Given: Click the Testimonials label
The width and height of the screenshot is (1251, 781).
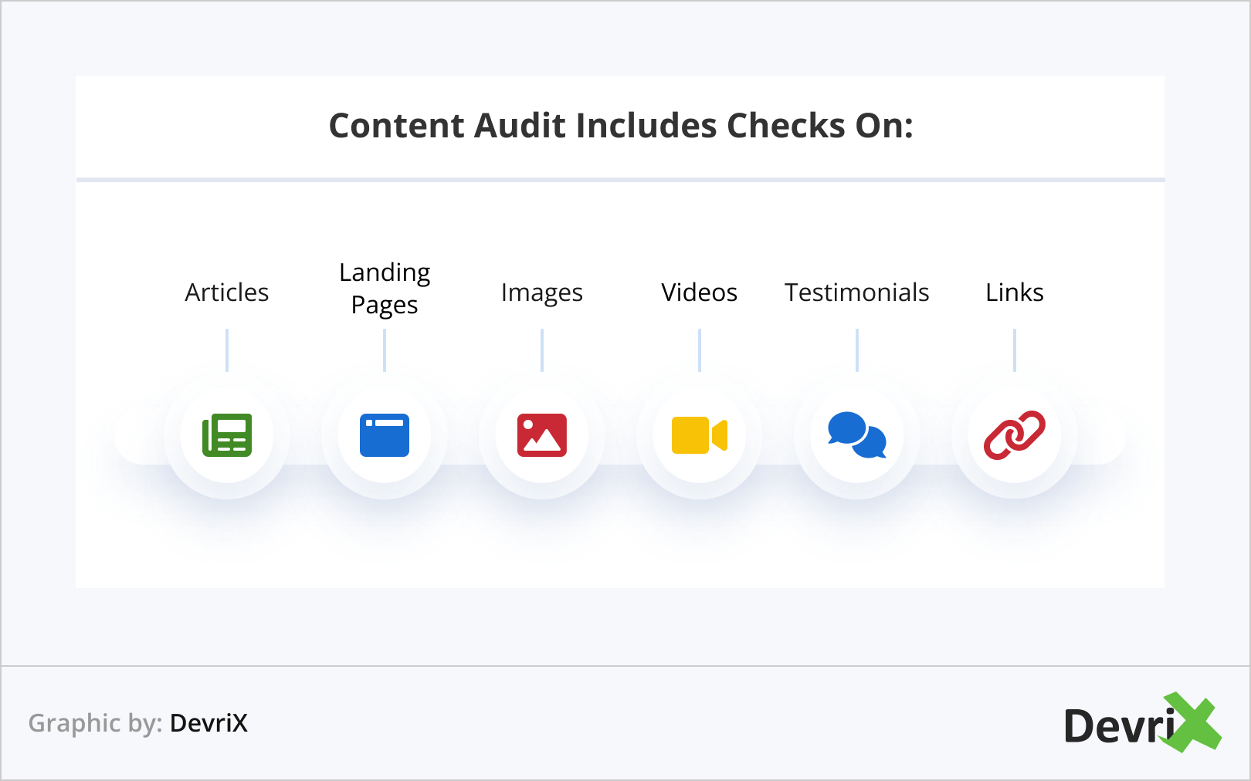Looking at the screenshot, I should [x=857, y=292].
